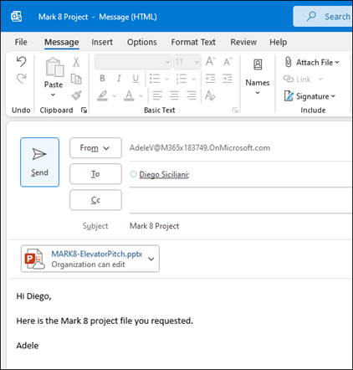Click the Undo arrow icon
This screenshot has width=353, height=370.
click(21, 61)
